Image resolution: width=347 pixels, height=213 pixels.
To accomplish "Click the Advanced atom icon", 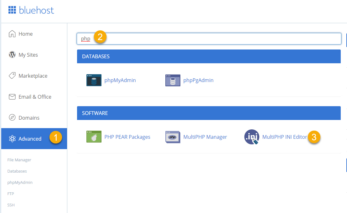I will pos(12,138).
